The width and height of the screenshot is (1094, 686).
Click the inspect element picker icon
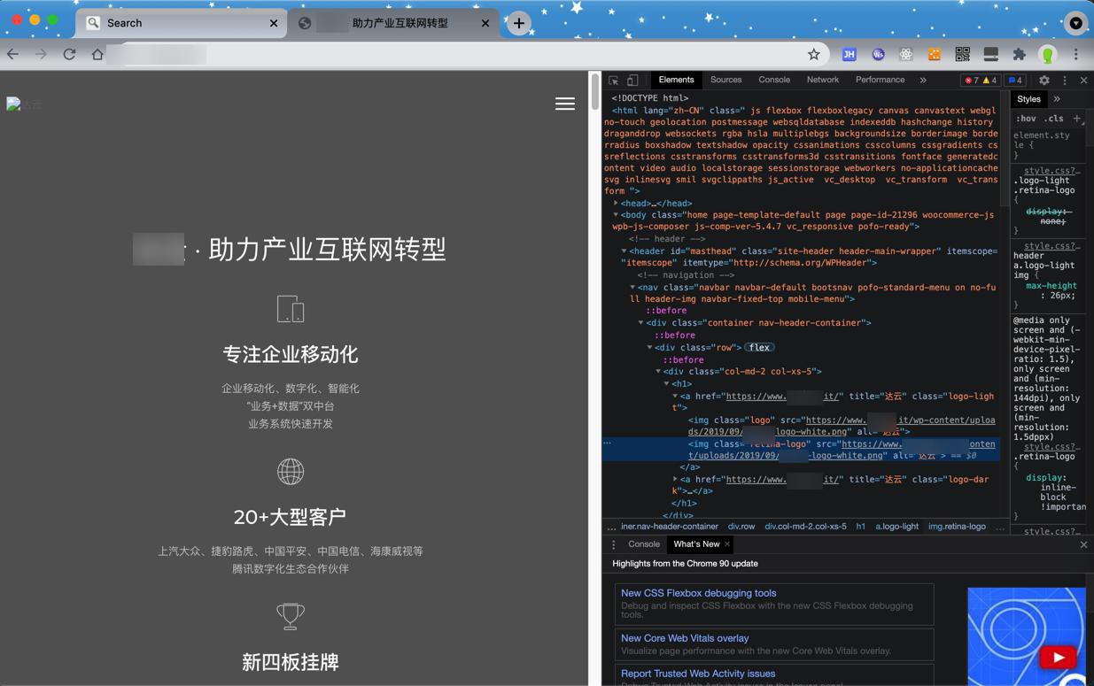point(613,81)
